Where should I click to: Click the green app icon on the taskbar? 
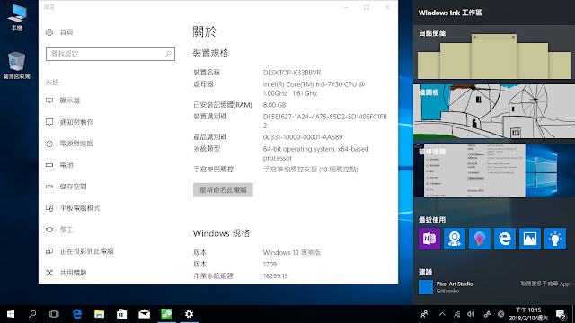click(x=167, y=314)
